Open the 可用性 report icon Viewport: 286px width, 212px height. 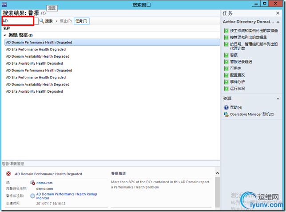(x=226, y=68)
